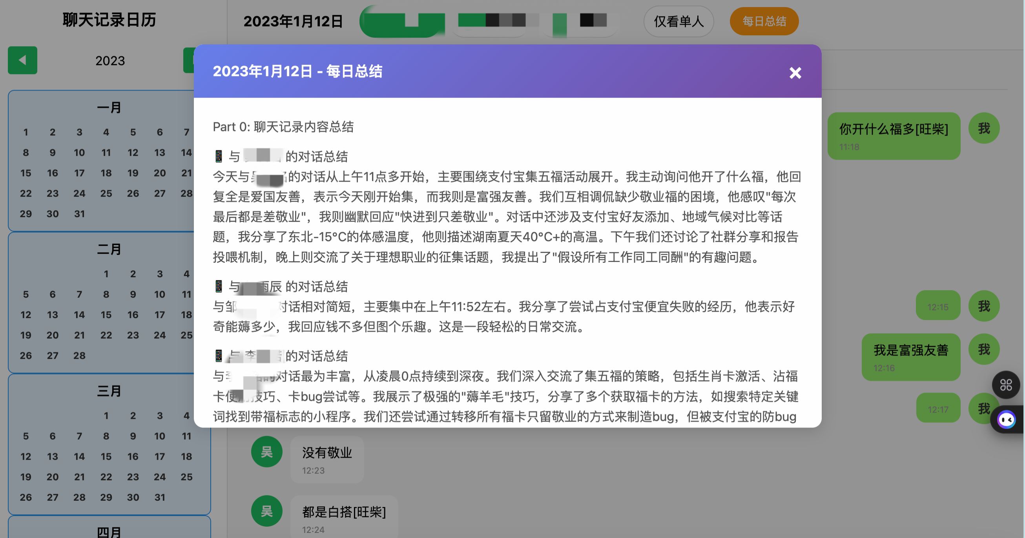
Task: Select February 14 in the calendar
Action: pyautogui.click(x=79, y=315)
